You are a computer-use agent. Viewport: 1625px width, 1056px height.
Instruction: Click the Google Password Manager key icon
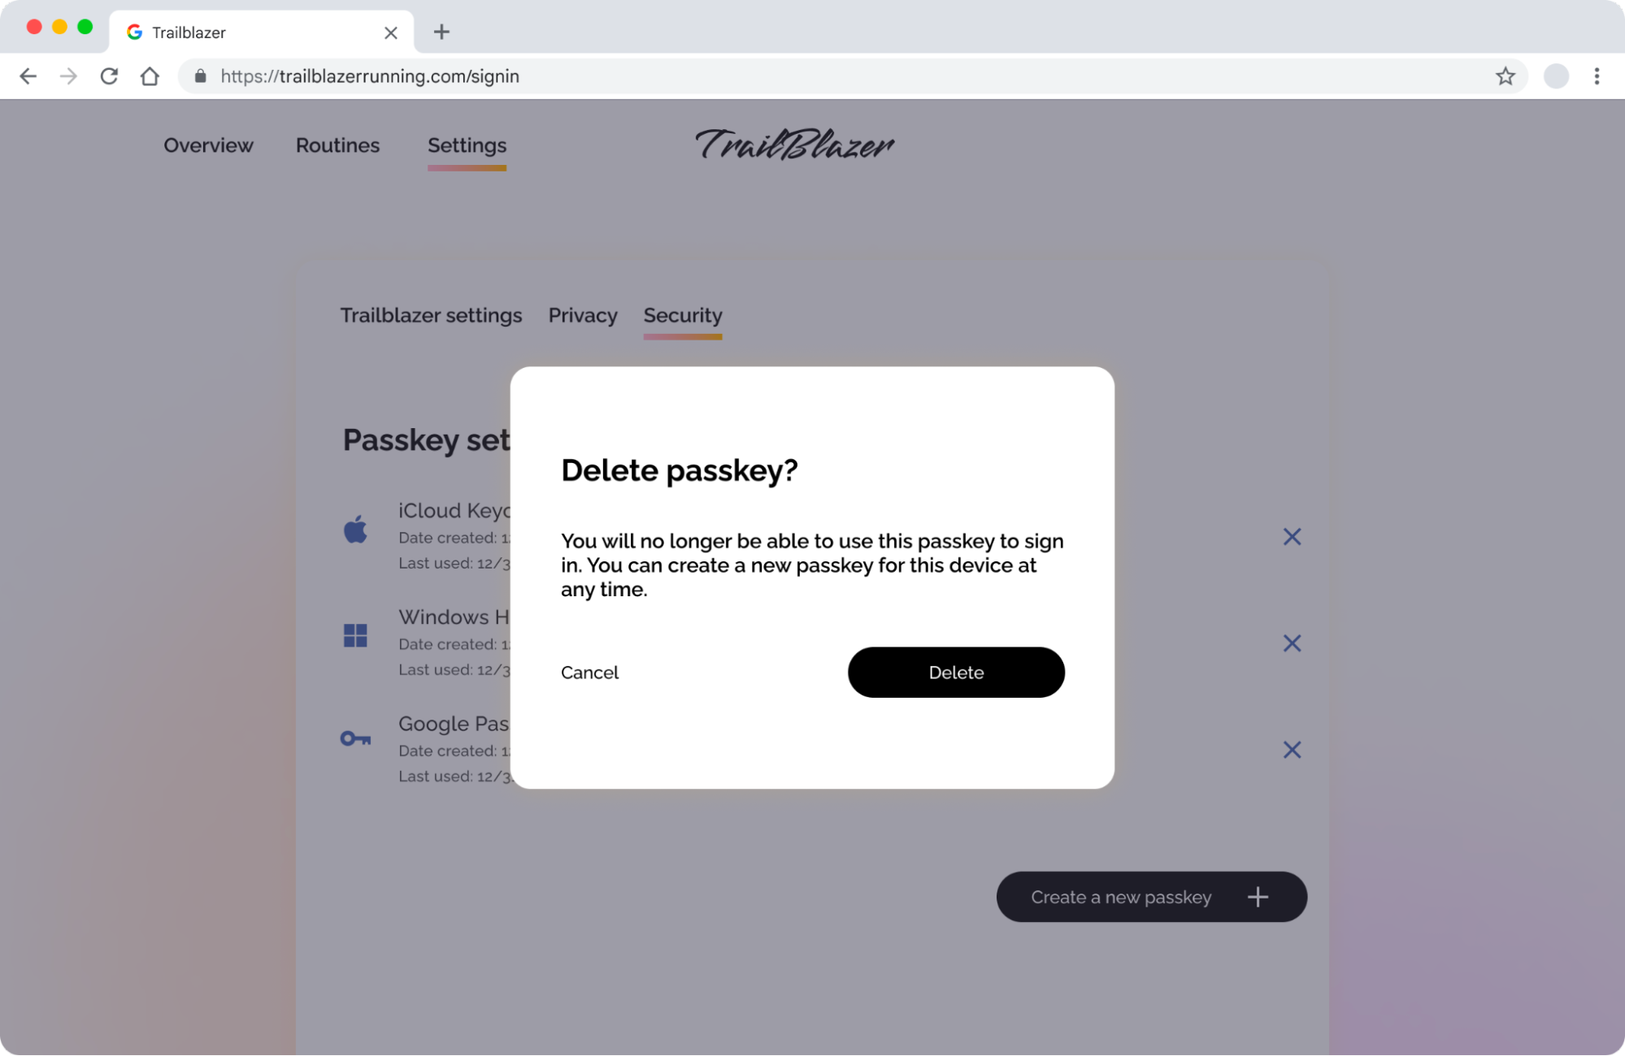pyautogui.click(x=355, y=738)
